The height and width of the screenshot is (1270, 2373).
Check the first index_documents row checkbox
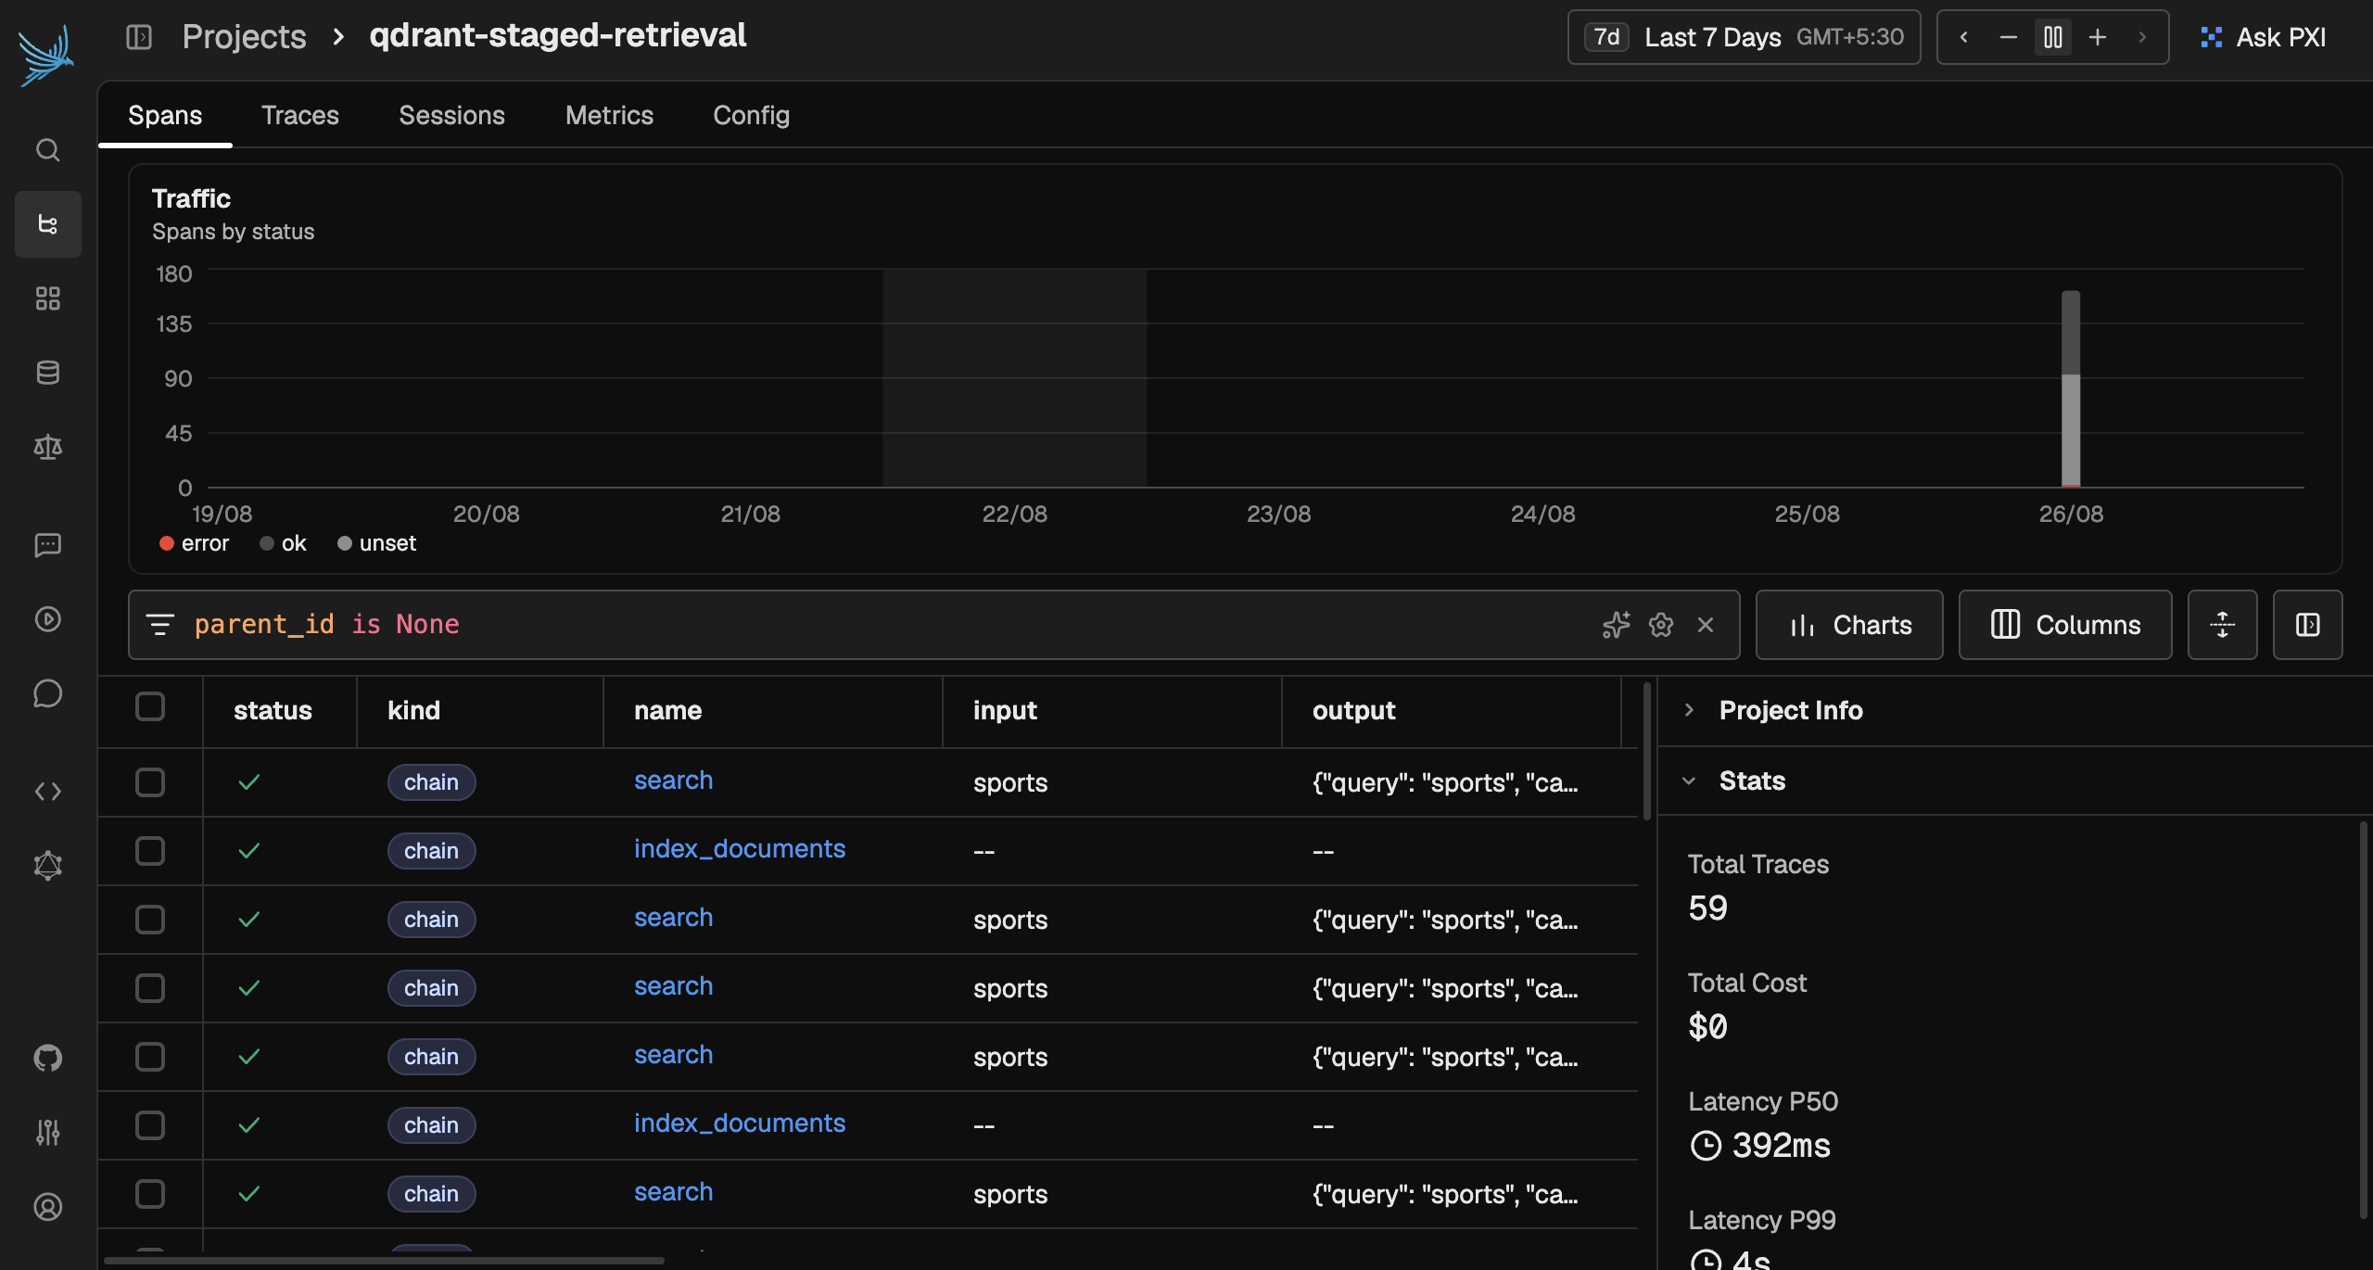[x=150, y=851]
